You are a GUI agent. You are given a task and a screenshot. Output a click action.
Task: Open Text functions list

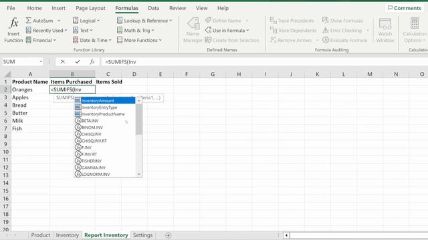pyautogui.click(x=83, y=31)
